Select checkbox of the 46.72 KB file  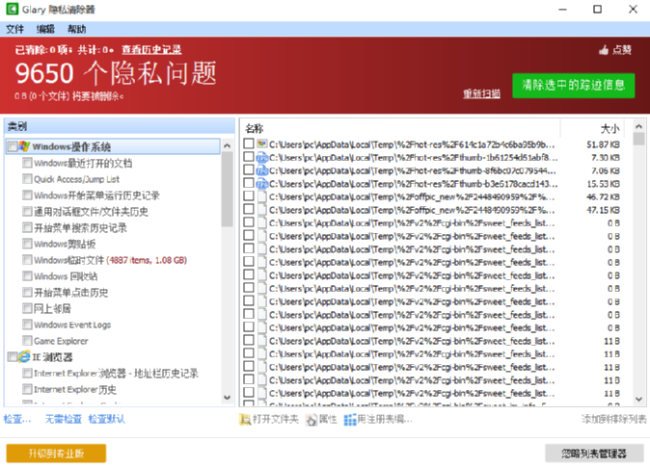(x=249, y=196)
